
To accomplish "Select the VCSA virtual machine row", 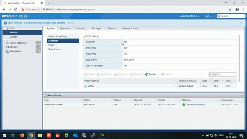I will point(160,86).
